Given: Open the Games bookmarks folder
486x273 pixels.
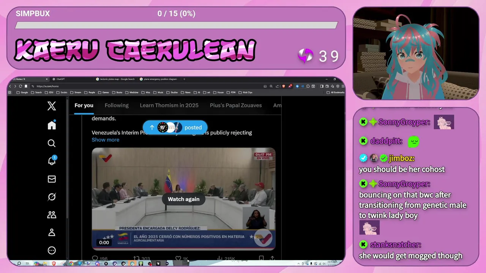Looking at the screenshot, I should click(103, 92).
